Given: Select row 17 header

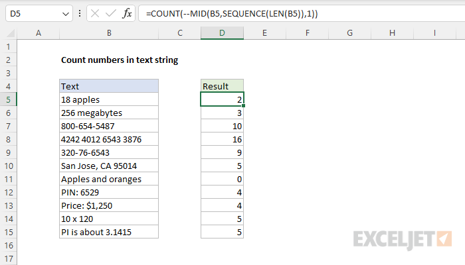Looking at the screenshot, I should tap(8, 258).
